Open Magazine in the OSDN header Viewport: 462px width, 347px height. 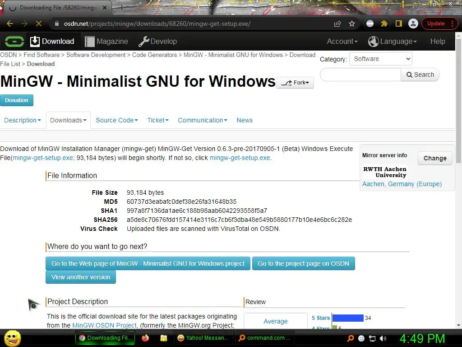pyautogui.click(x=106, y=41)
